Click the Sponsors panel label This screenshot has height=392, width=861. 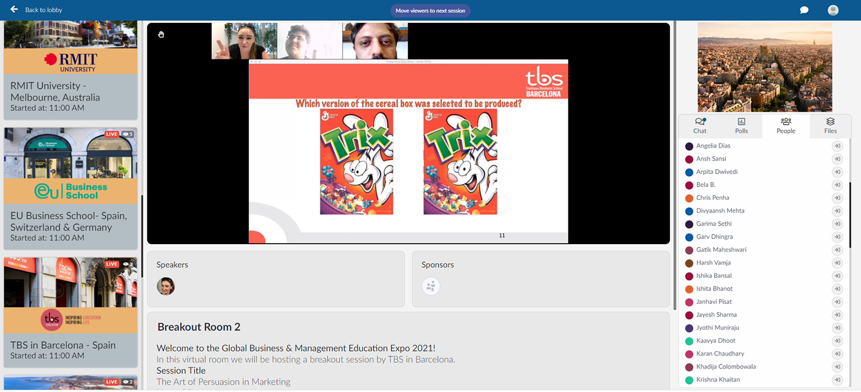tap(438, 265)
